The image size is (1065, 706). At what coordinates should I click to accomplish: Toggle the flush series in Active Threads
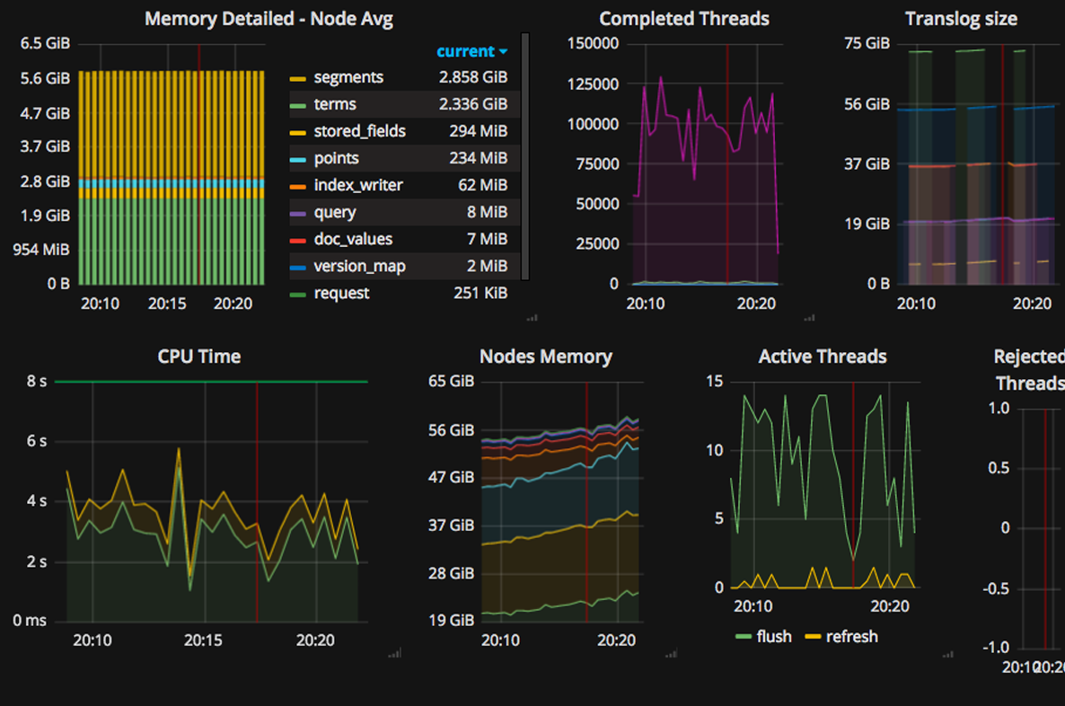pyautogui.click(x=773, y=636)
